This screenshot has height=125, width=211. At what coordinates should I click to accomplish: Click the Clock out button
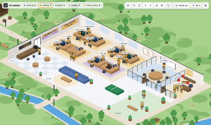click(x=182, y=6)
